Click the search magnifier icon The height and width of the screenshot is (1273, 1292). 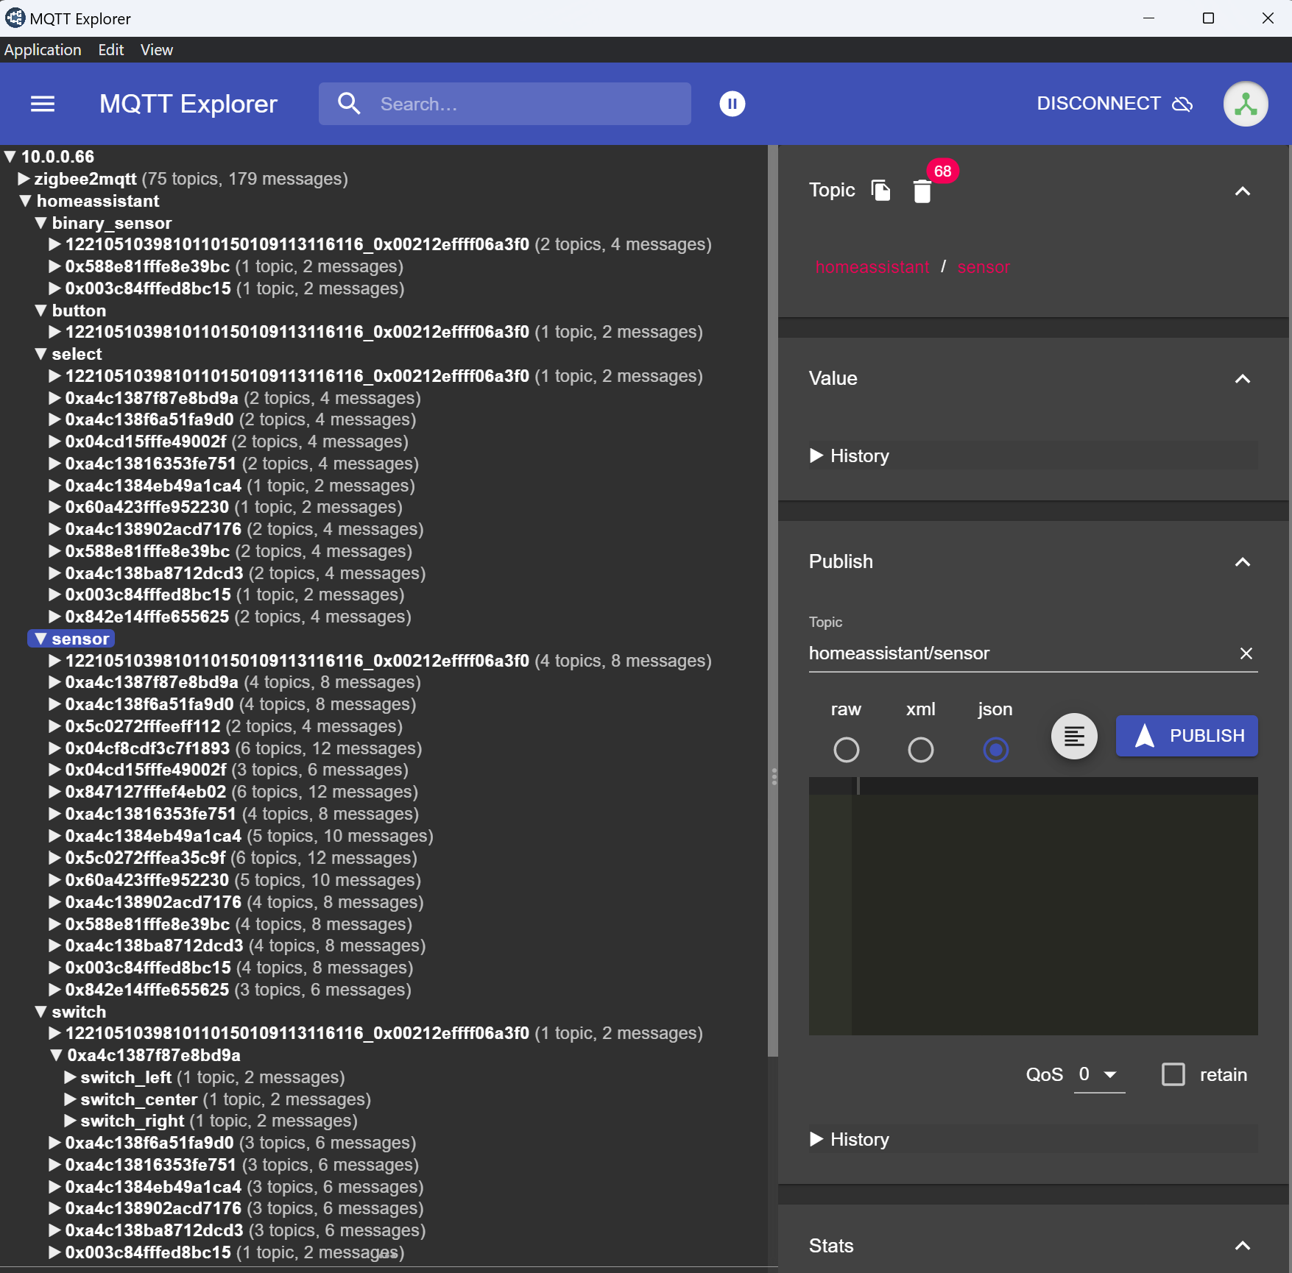[x=349, y=104]
